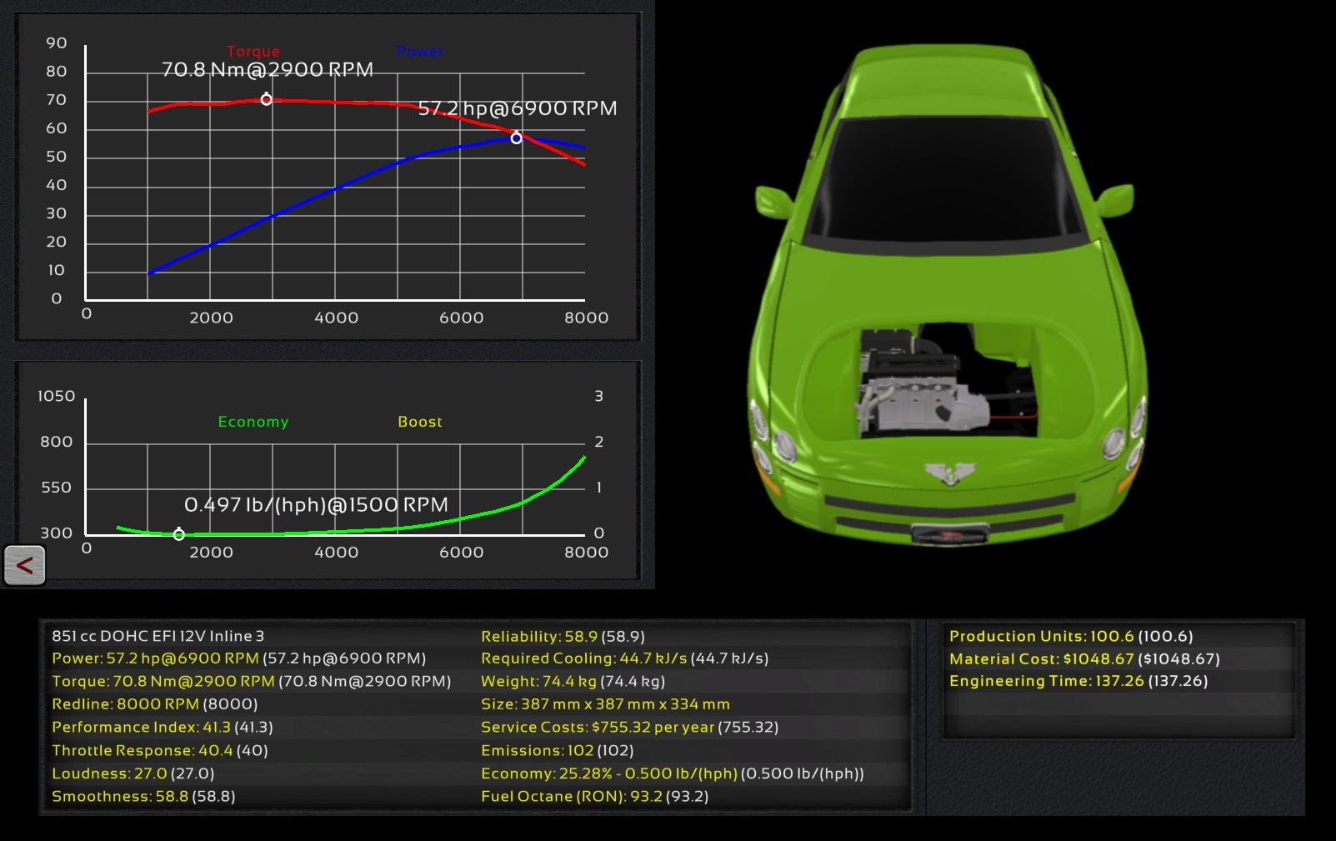Click the Fuel Octane (RON) stat
Viewport: 1336px width, 841px height.
tap(594, 797)
